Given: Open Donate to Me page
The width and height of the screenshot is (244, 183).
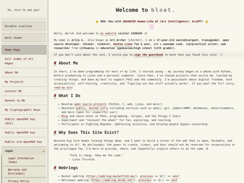Looking at the screenshot, I should (x=24, y=100).
